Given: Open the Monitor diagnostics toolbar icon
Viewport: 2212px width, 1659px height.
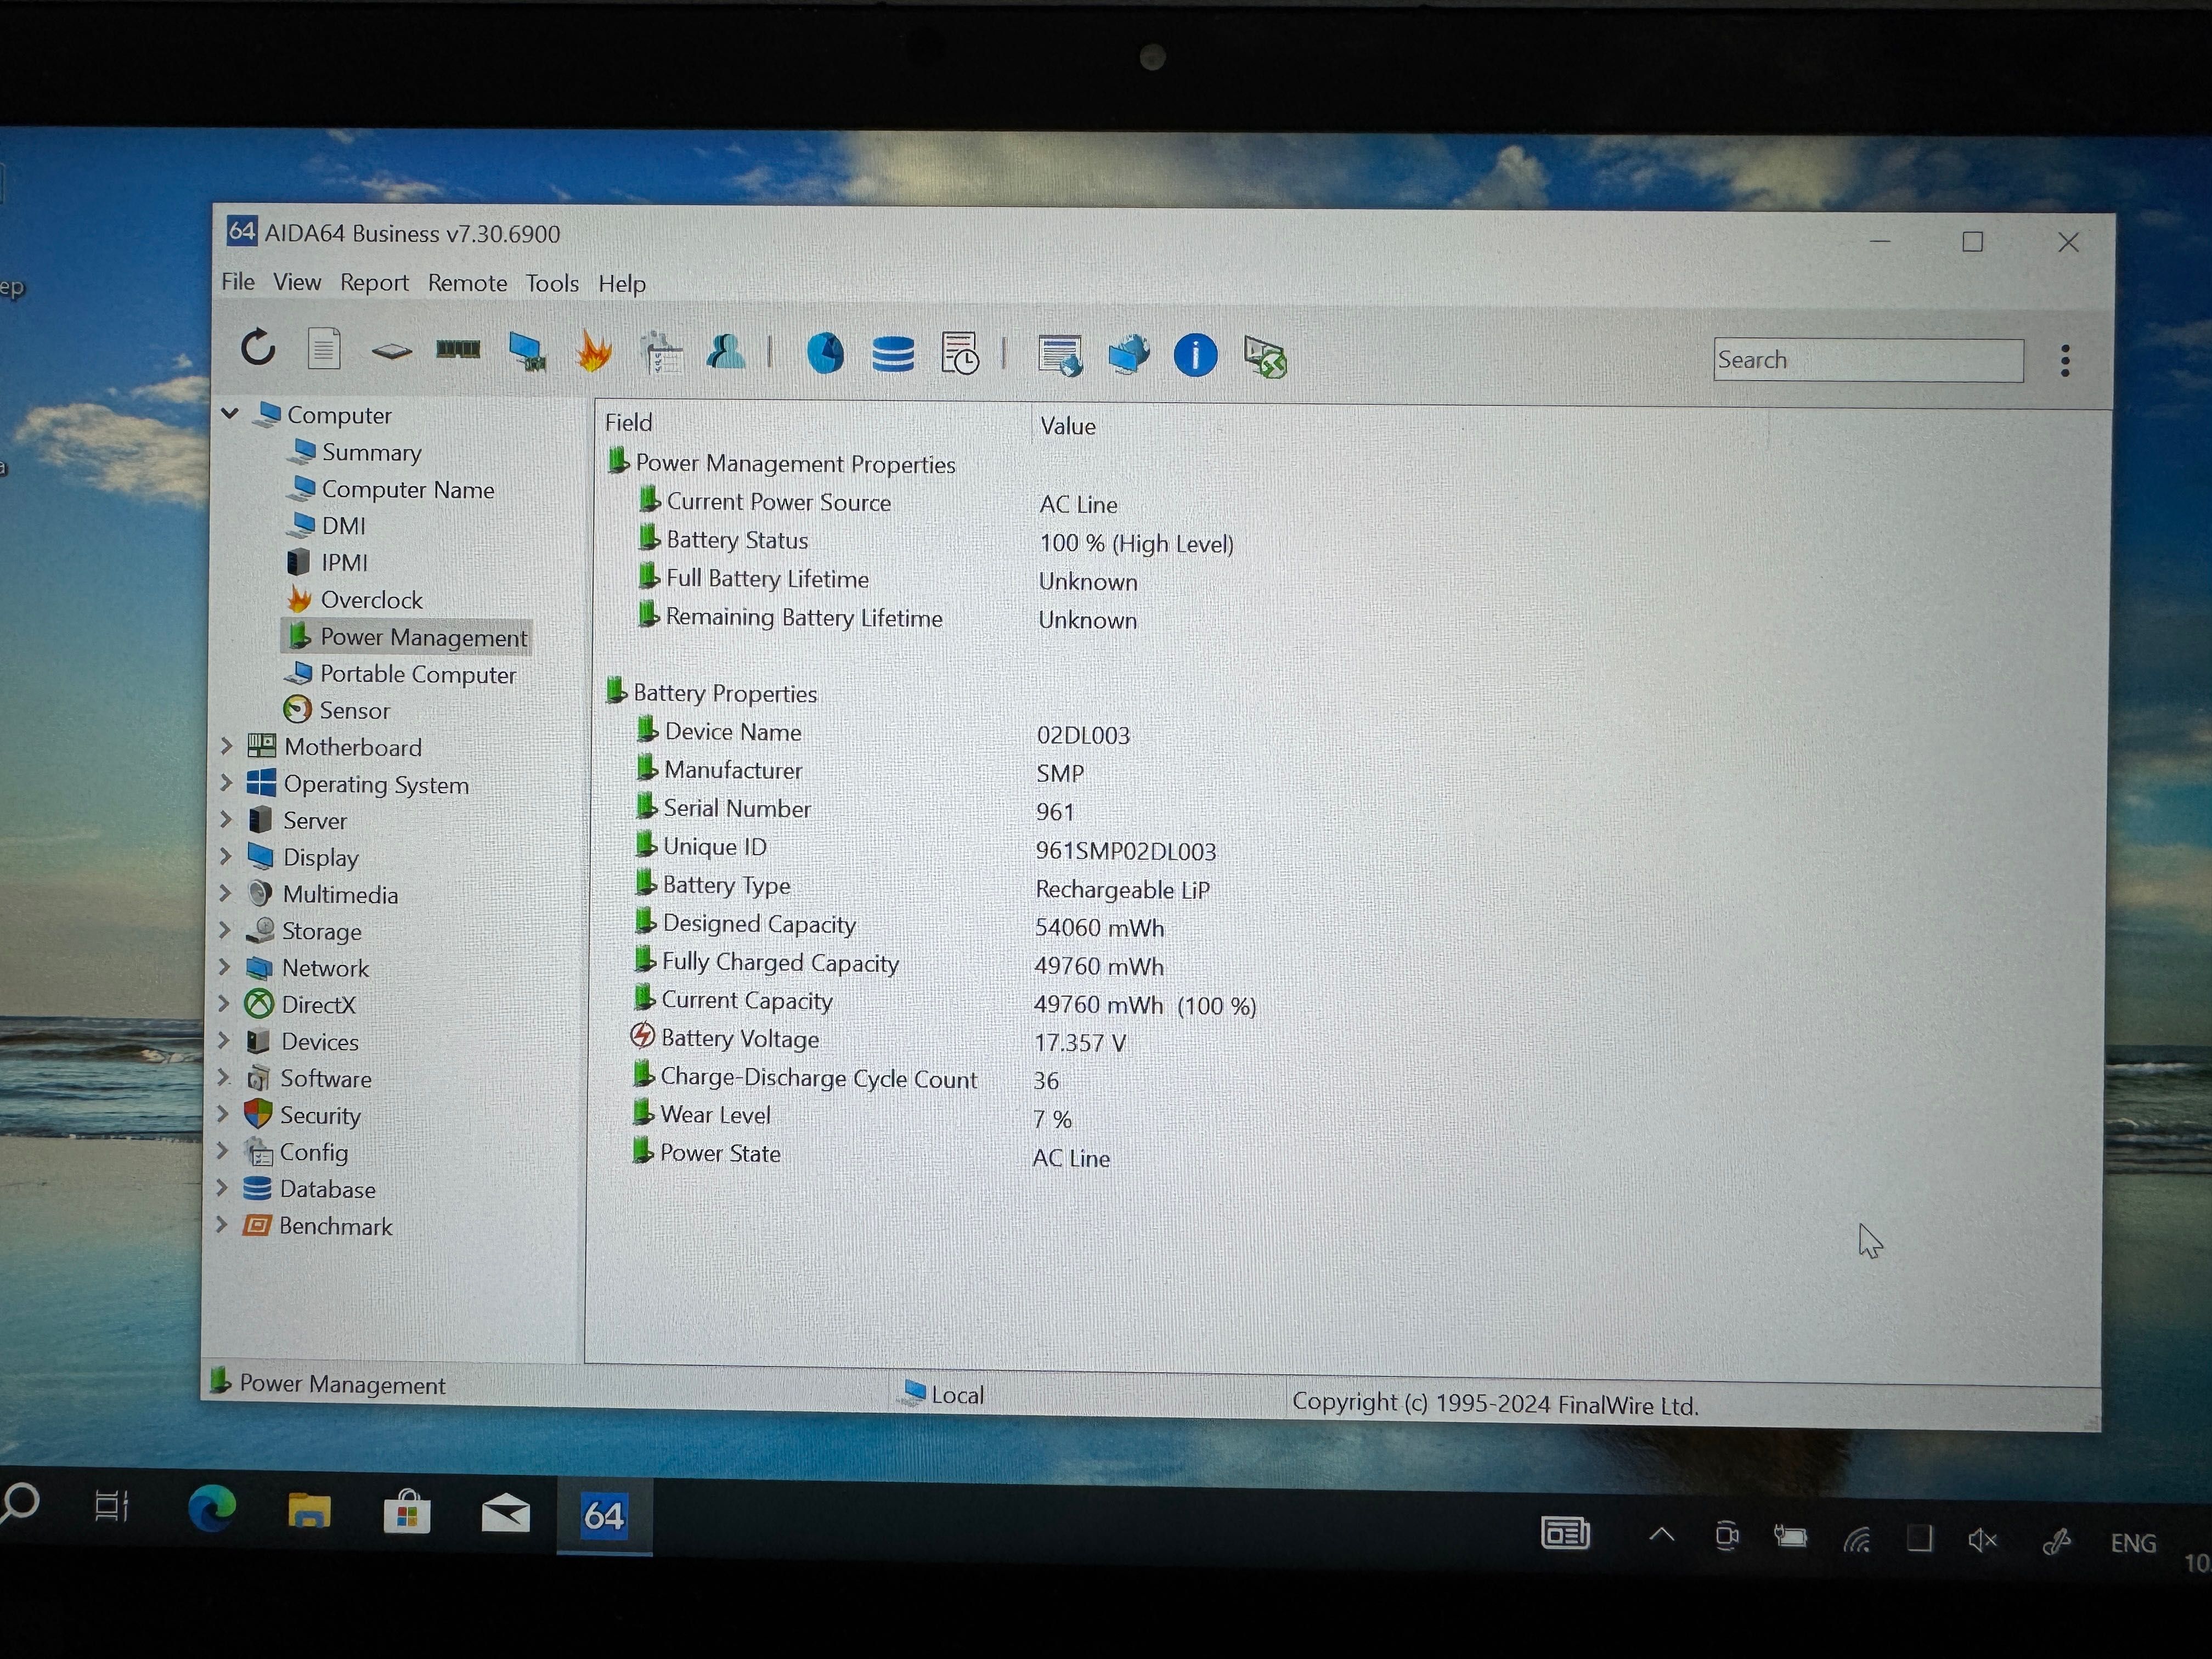Looking at the screenshot, I should [x=527, y=351].
